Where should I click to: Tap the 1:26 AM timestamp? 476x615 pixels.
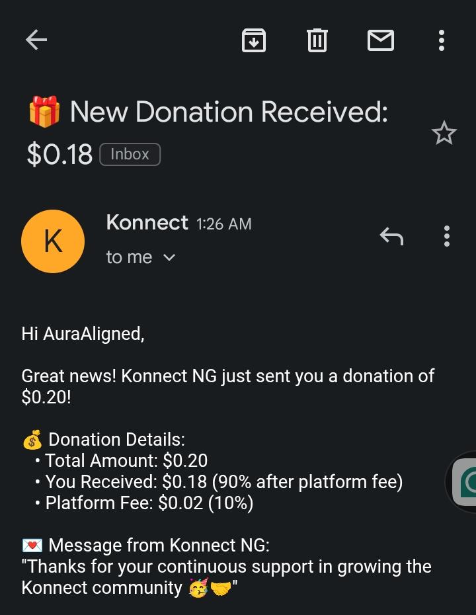tap(224, 224)
